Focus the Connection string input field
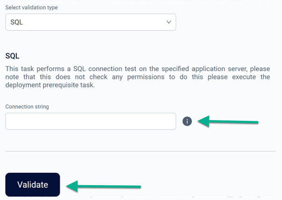Viewport: 282px width, 200px height. (x=91, y=121)
